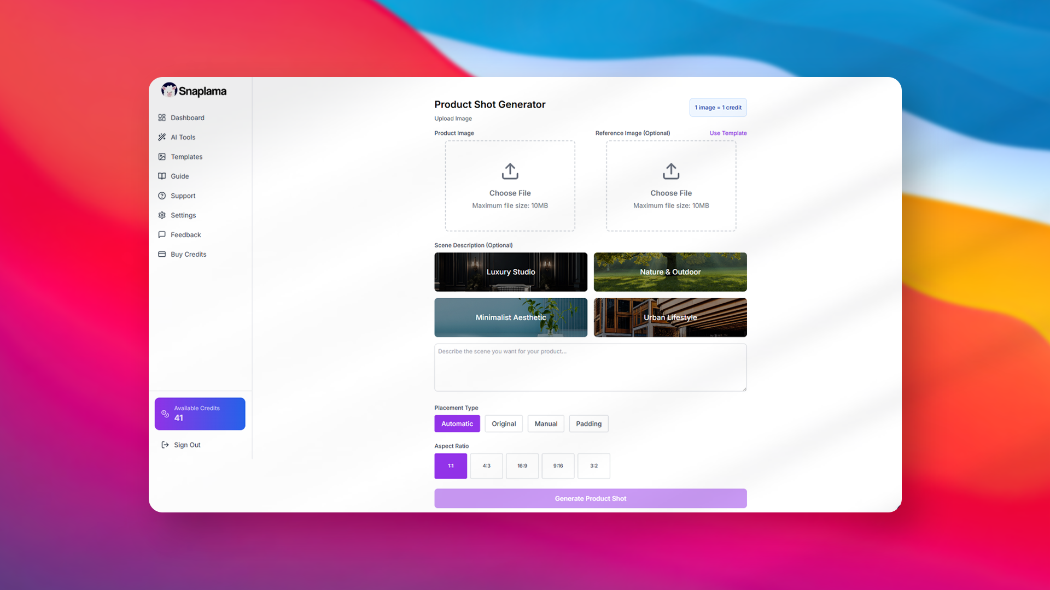This screenshot has width=1050, height=590.
Task: Pick the Luxury Studio scene thumbnail
Action: coord(510,272)
